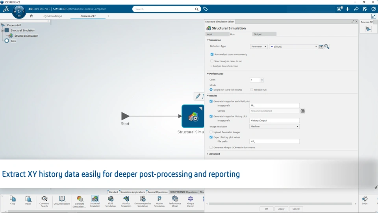The height and width of the screenshot is (213, 378).
Task: Switch to the Input tab
Action: tap(217, 34)
